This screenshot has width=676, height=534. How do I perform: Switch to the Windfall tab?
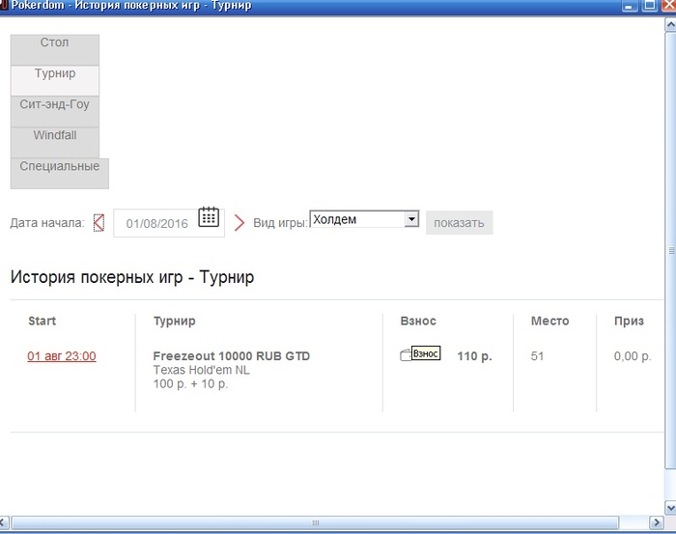coord(55,143)
